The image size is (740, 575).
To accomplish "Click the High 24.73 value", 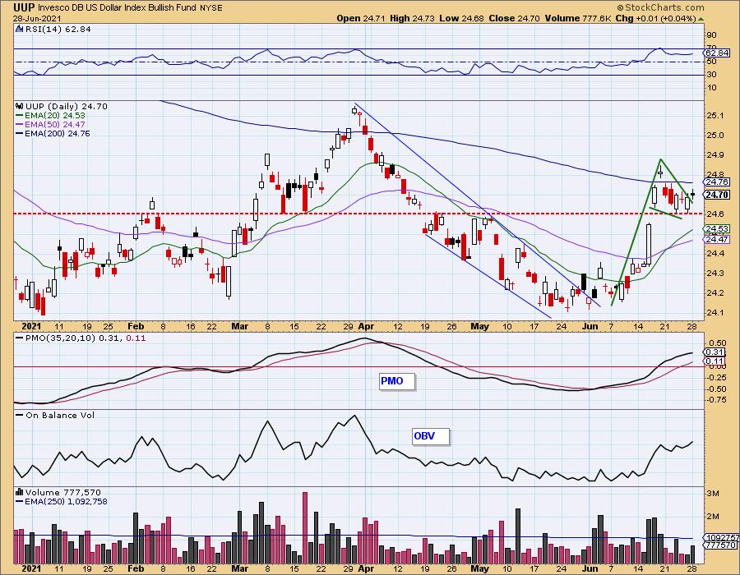I will pos(411,18).
